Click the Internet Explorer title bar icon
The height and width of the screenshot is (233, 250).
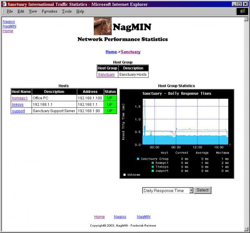[4, 4]
